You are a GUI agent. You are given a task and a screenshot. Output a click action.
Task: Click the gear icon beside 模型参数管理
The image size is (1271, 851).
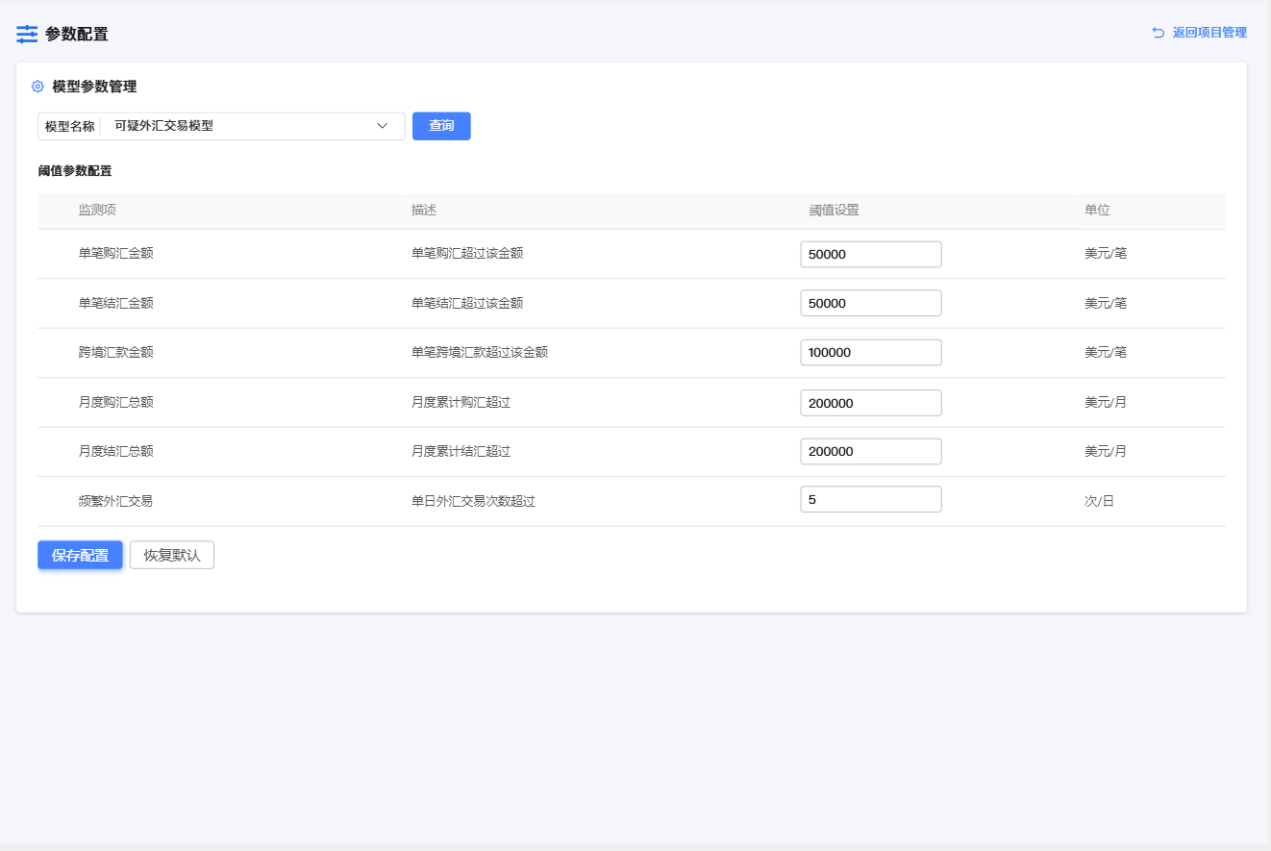(x=37, y=87)
